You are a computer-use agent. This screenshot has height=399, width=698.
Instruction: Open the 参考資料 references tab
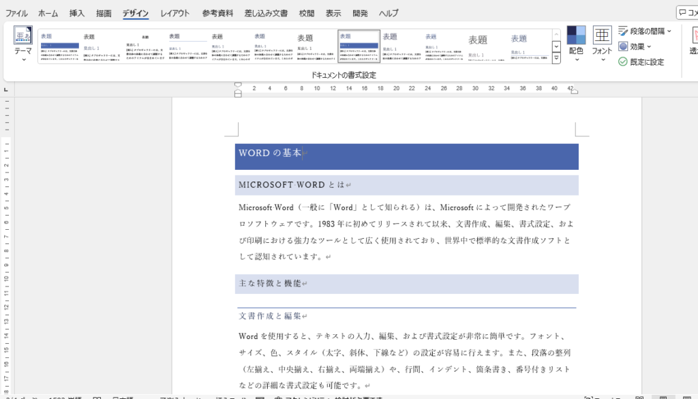[x=217, y=14]
